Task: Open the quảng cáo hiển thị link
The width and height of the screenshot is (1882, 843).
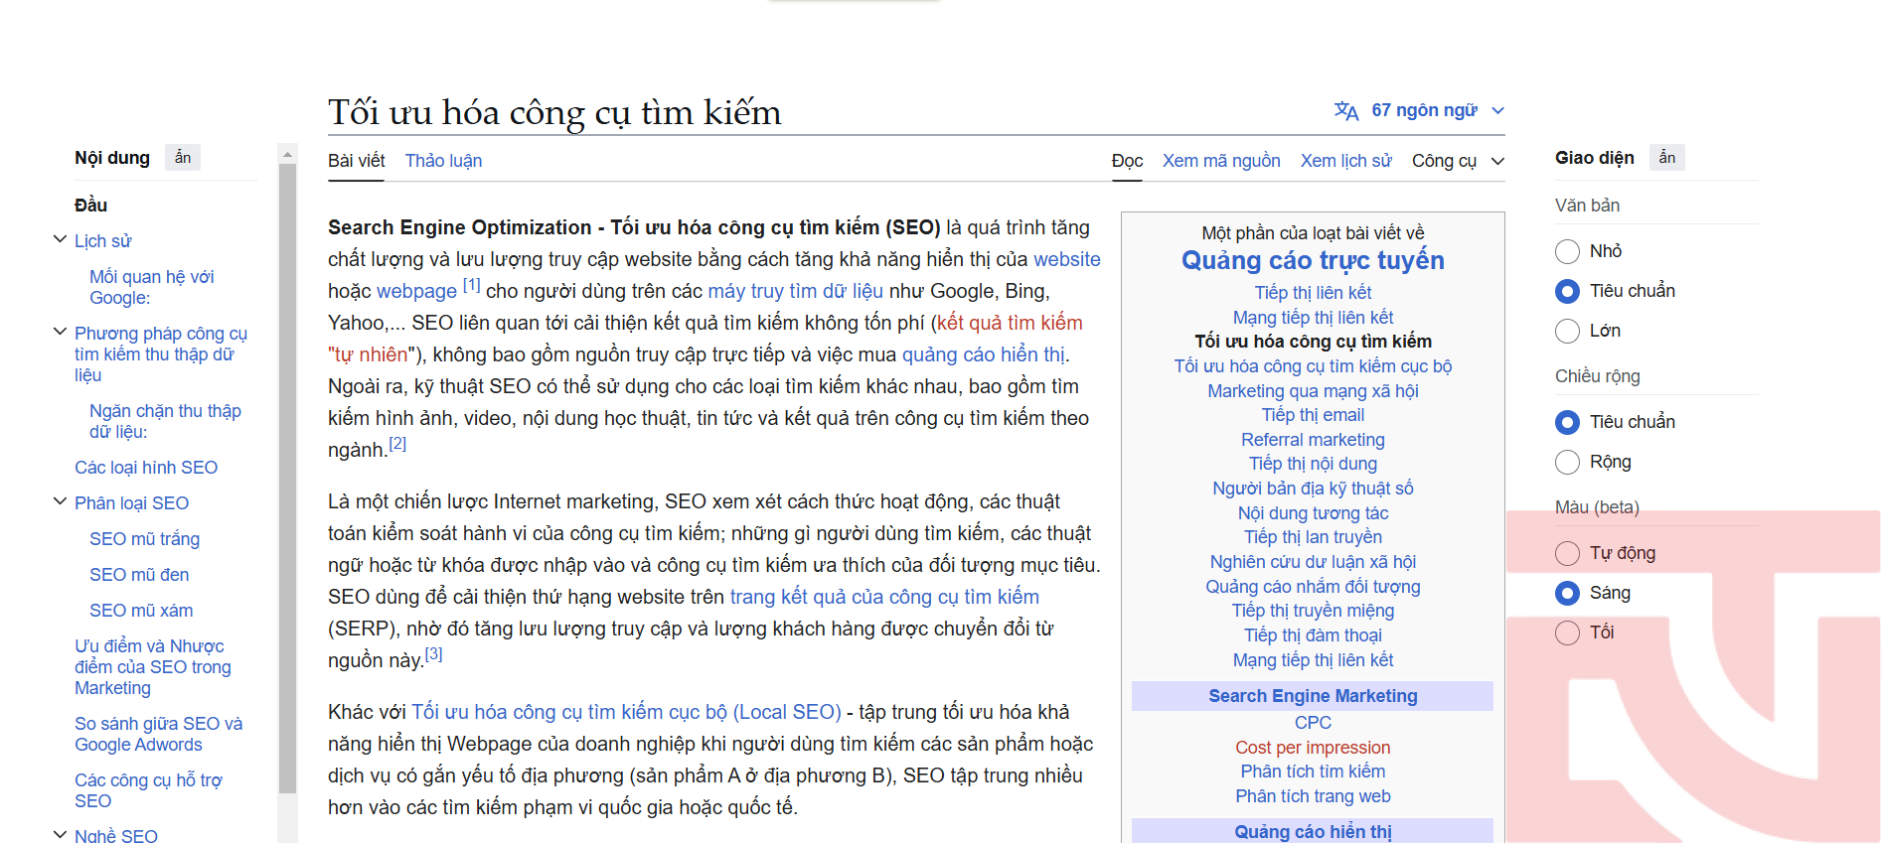Action: 984,354
